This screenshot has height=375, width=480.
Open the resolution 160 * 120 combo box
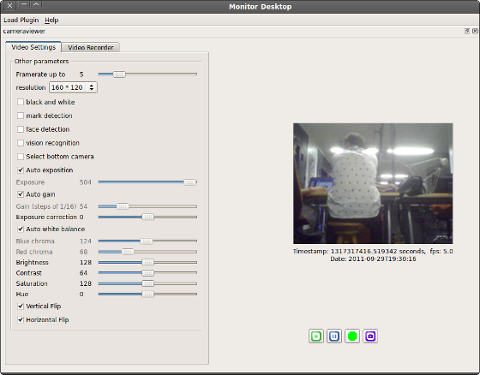(73, 87)
